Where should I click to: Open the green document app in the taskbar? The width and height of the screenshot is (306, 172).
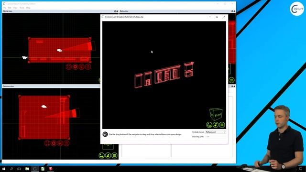(43, 169)
